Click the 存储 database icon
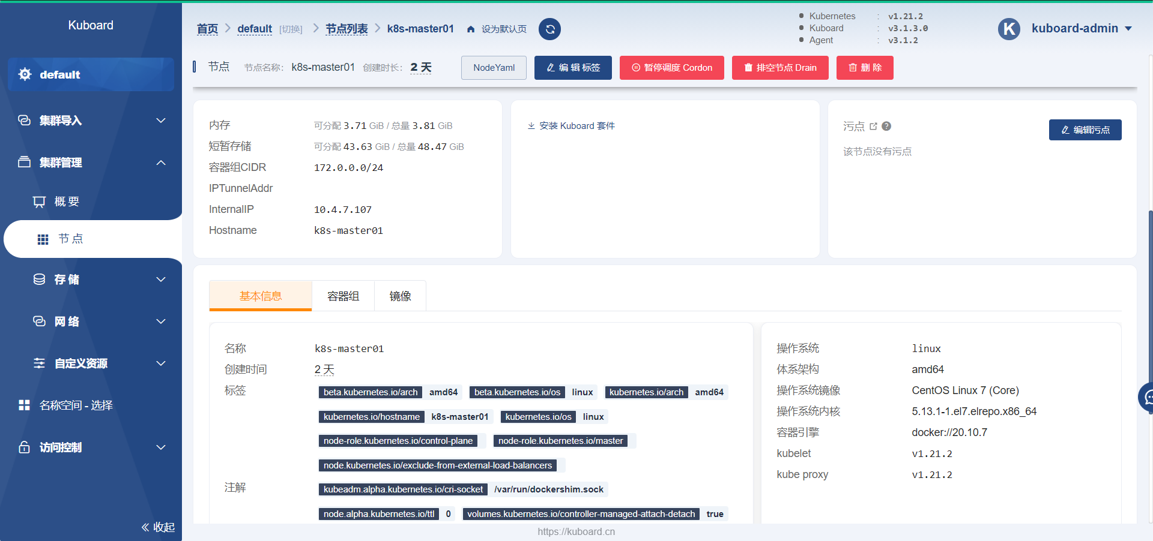 tap(39, 279)
